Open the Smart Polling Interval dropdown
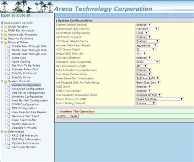Screen dimensions: 194x162 click(146, 103)
